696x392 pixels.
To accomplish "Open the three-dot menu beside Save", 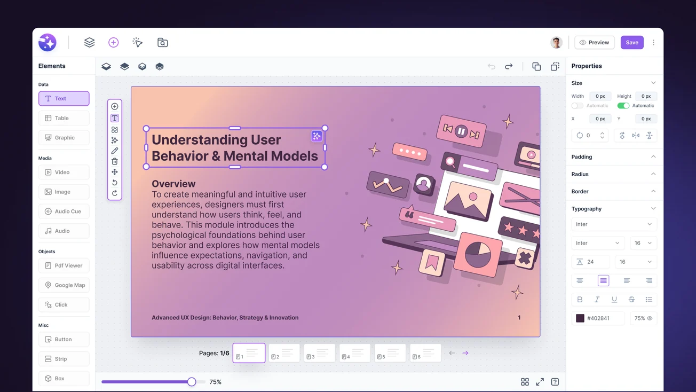I will [x=653, y=43].
